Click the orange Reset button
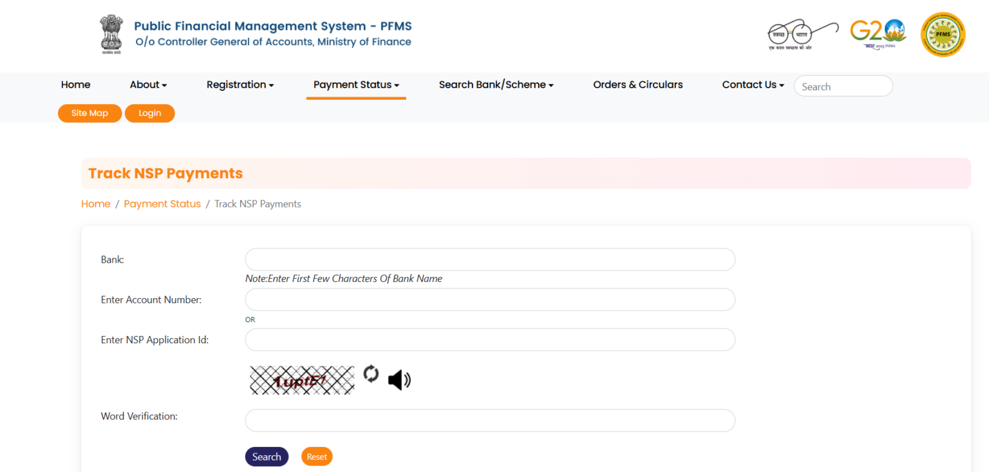The height and width of the screenshot is (472, 989). pos(317,457)
